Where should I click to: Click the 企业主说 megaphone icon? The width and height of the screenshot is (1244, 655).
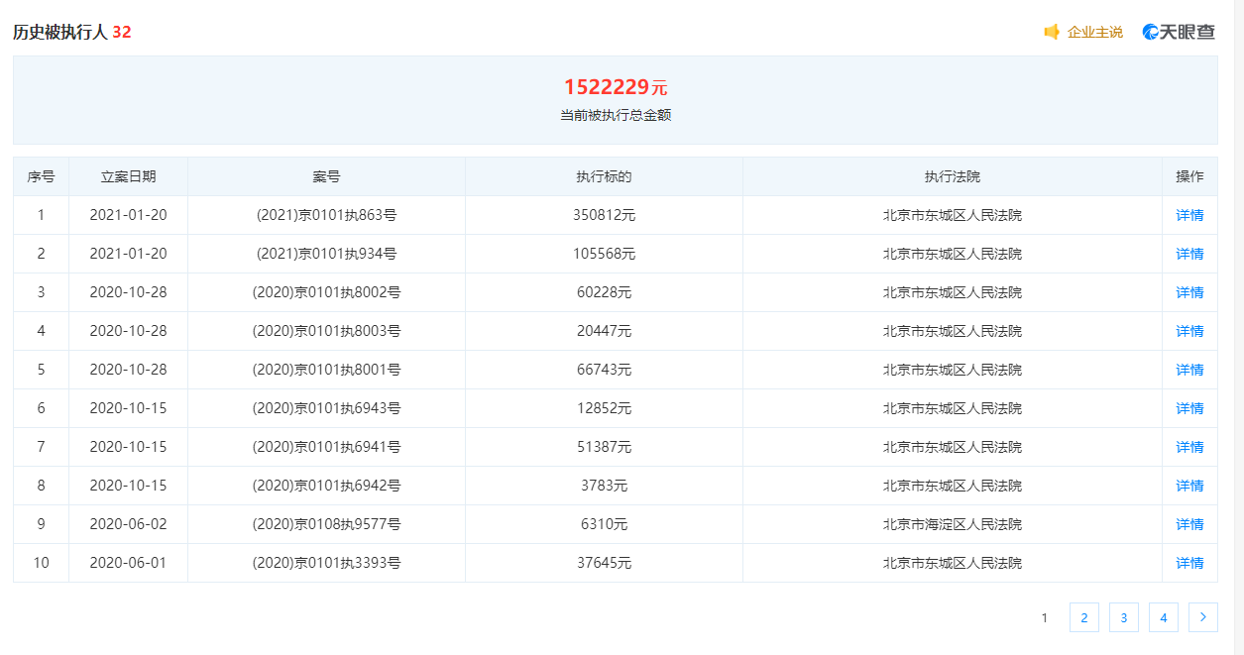click(1052, 32)
